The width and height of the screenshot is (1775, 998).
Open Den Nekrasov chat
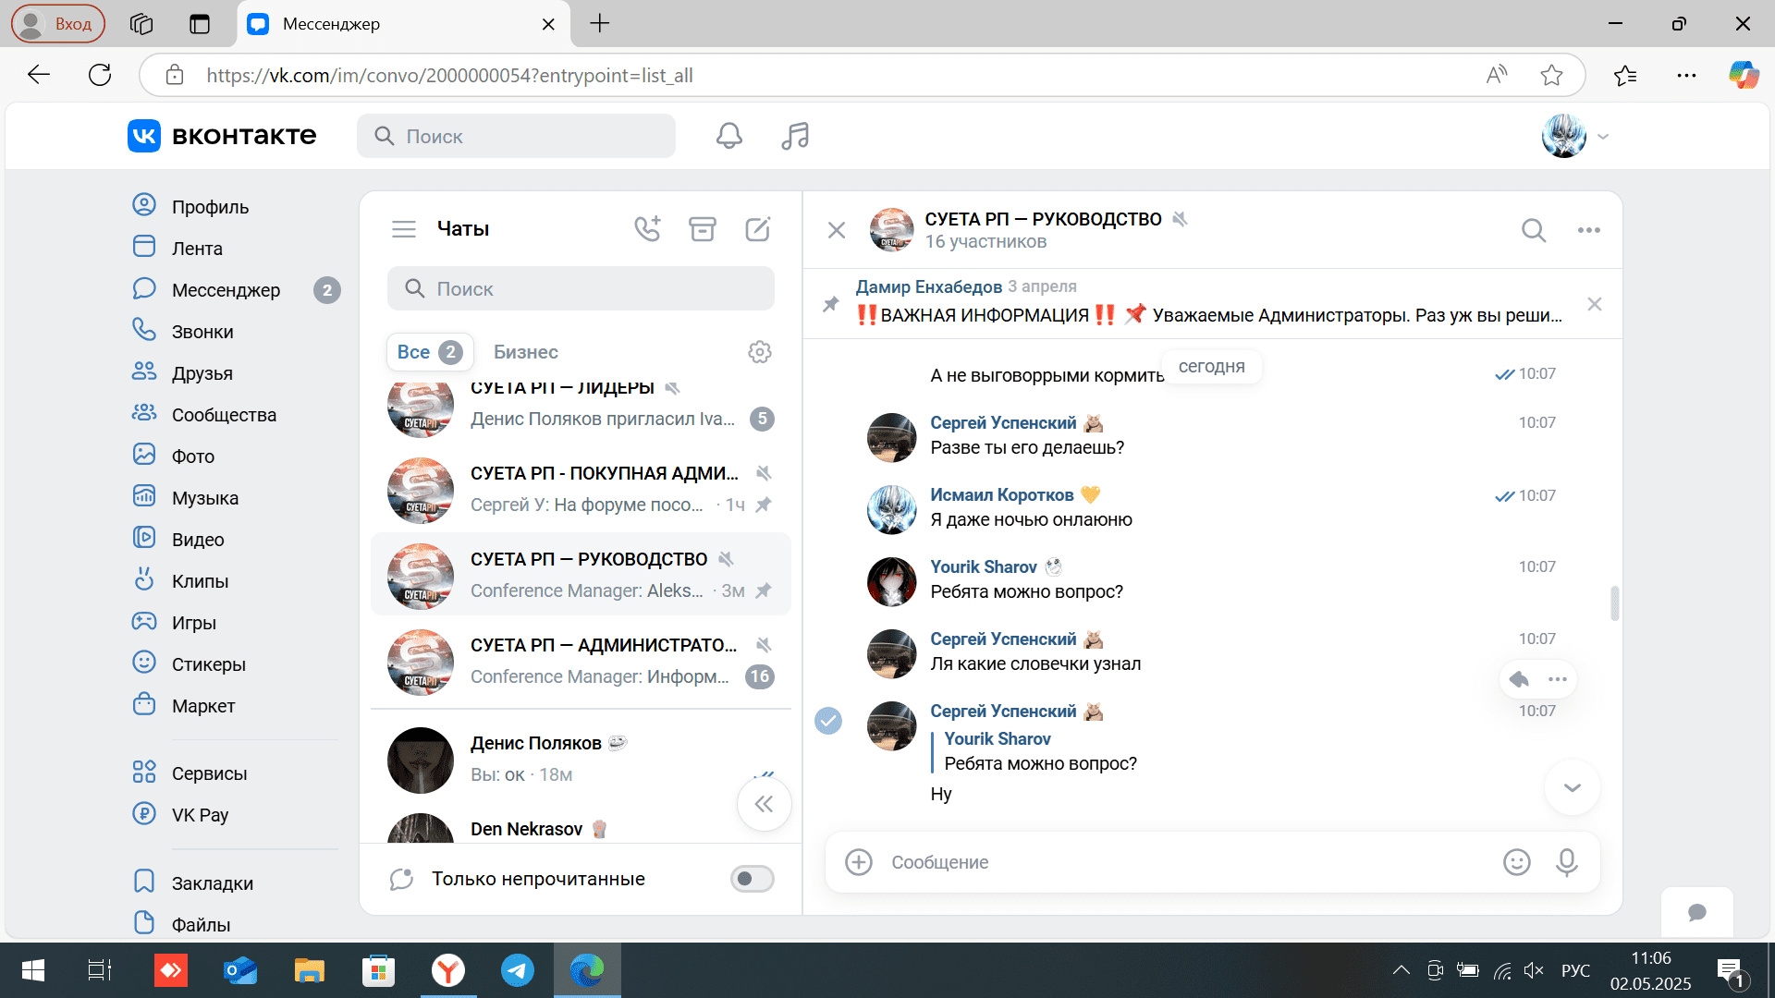[x=581, y=828]
